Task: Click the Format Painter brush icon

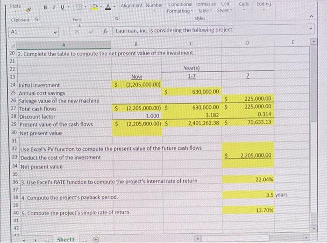Action: click(29, 10)
